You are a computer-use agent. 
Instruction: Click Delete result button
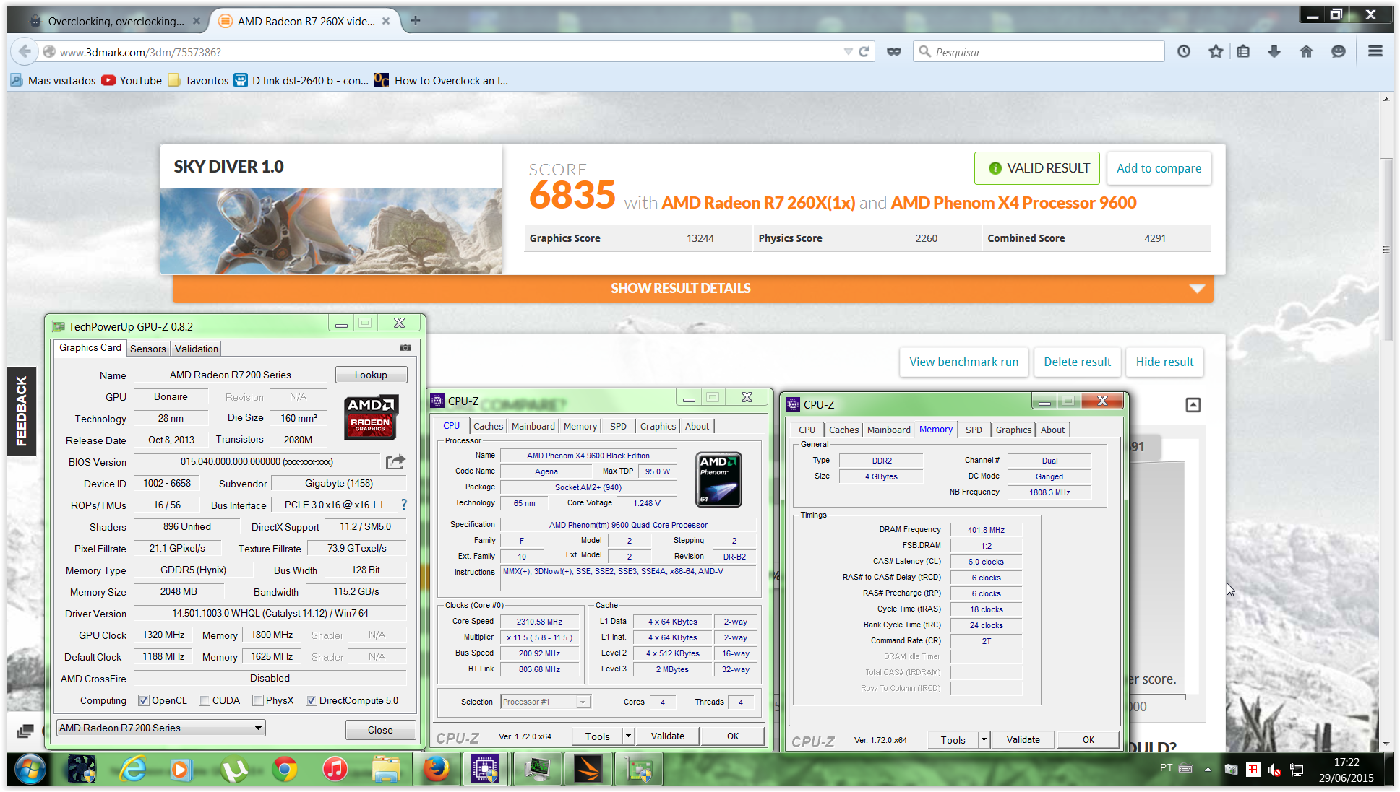(x=1077, y=362)
